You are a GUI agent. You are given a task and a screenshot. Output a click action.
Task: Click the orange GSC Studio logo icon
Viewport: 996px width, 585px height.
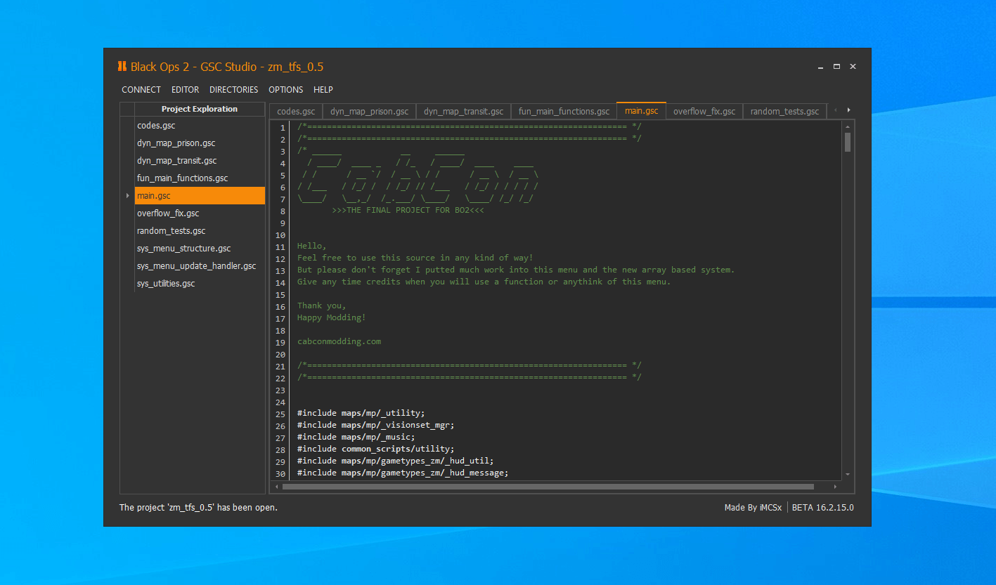(122, 67)
